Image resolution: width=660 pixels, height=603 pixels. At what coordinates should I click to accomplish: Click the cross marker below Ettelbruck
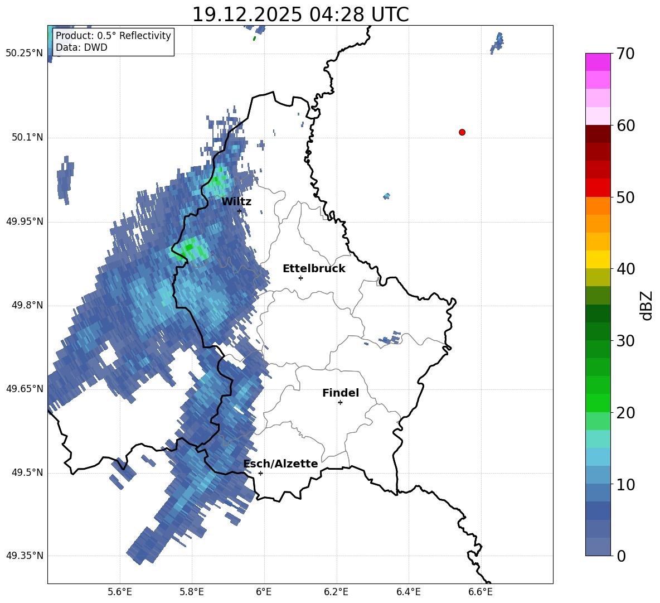pyautogui.click(x=300, y=278)
